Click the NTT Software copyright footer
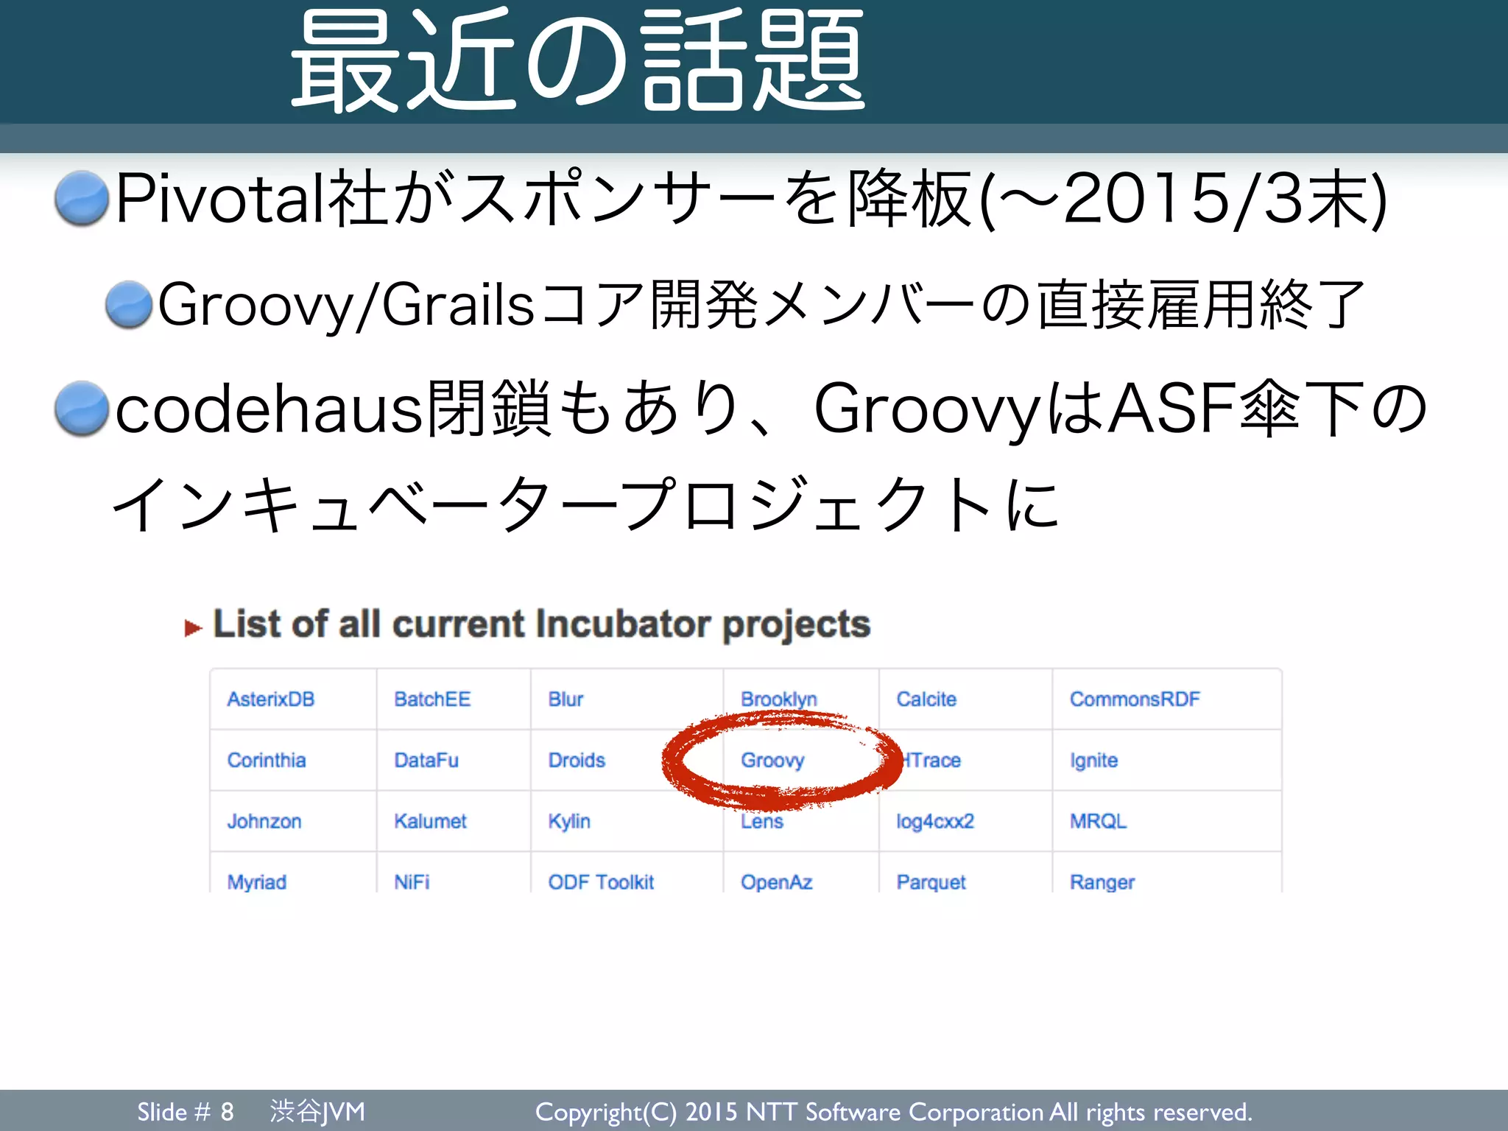 pos(893,1112)
